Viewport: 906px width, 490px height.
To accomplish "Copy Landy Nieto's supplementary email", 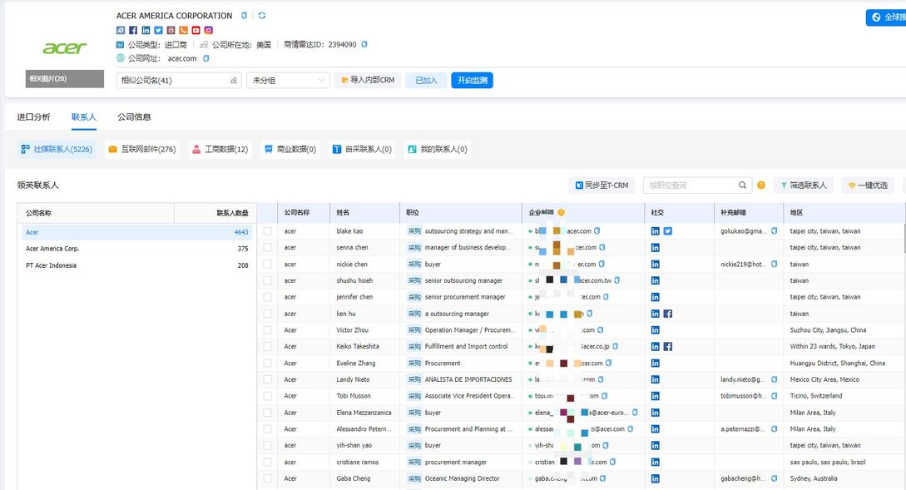I will pos(775,379).
